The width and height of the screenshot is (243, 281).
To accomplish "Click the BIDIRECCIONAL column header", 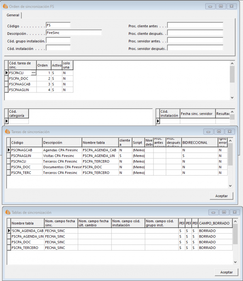I will click(x=199, y=142).
